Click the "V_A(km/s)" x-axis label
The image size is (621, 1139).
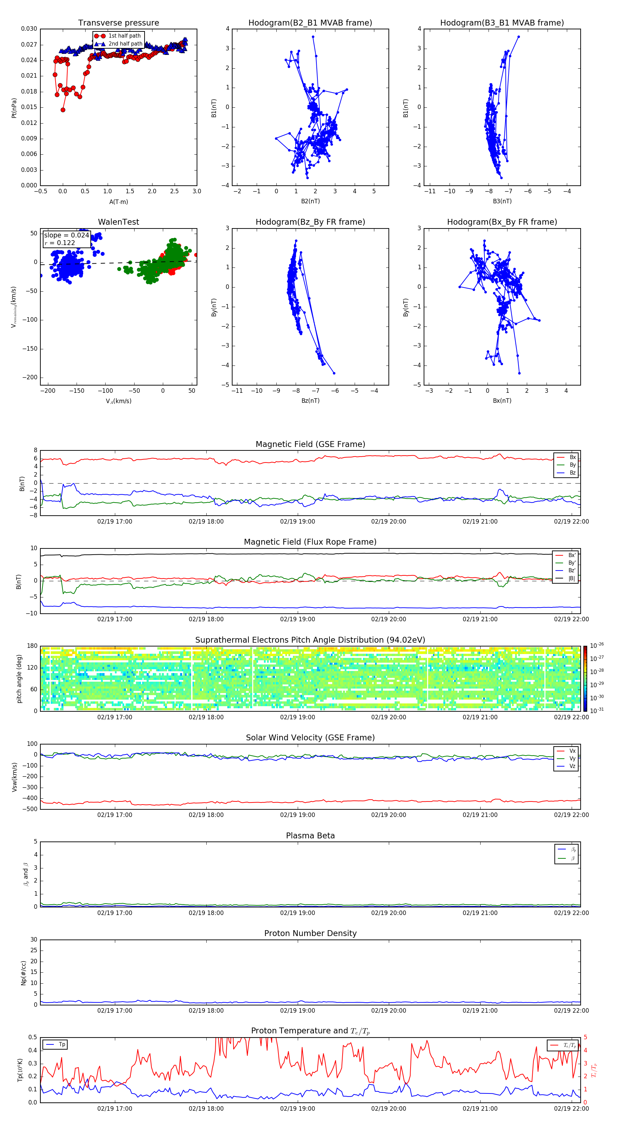point(118,401)
